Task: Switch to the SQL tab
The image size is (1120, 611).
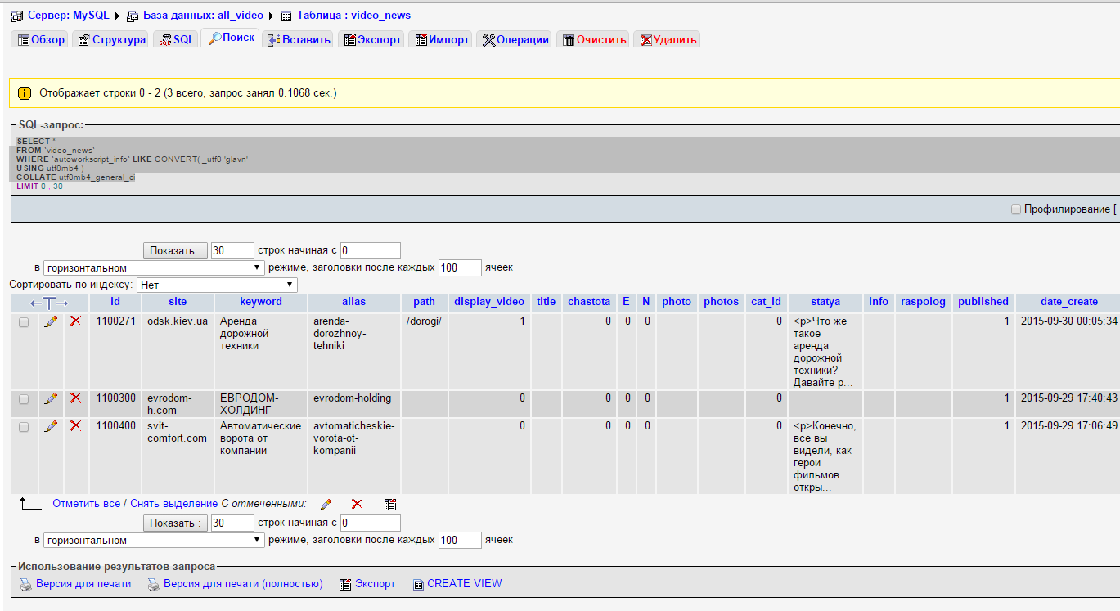Action: tap(176, 39)
